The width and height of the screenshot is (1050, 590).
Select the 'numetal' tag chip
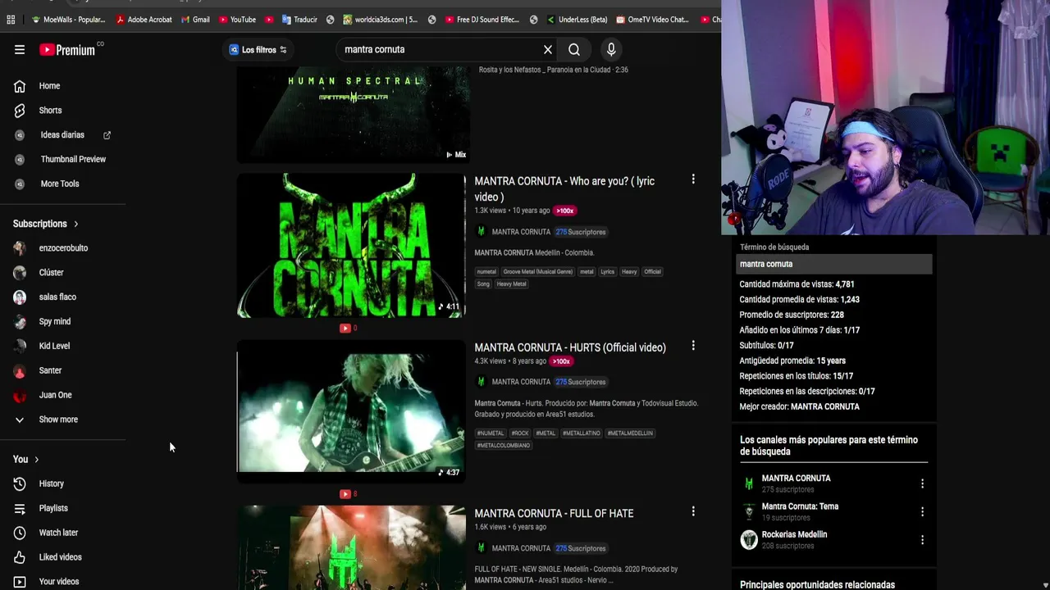point(486,271)
